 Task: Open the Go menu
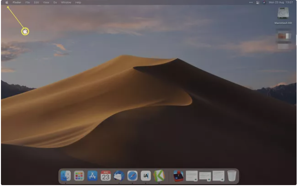[x=55, y=2]
